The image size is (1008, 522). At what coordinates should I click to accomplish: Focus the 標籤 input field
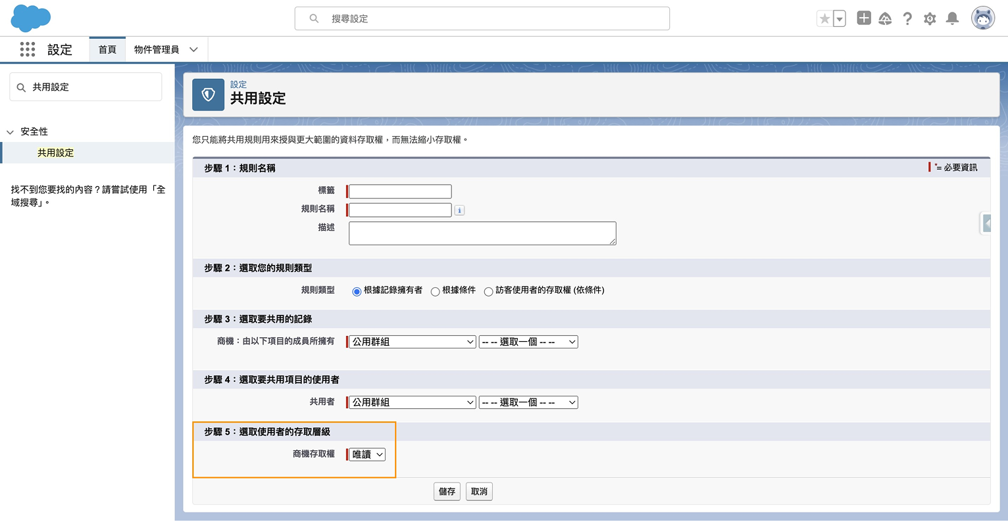(400, 191)
